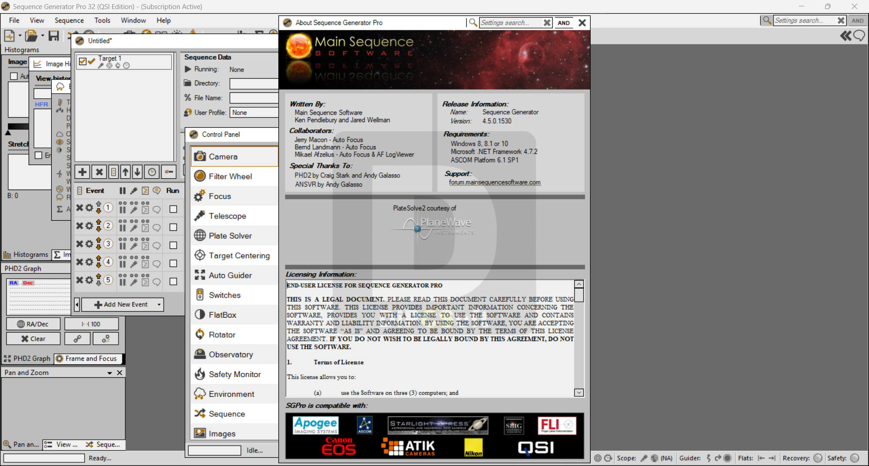Open target time settings clock button
This screenshot has width=869, height=466.
click(x=152, y=172)
